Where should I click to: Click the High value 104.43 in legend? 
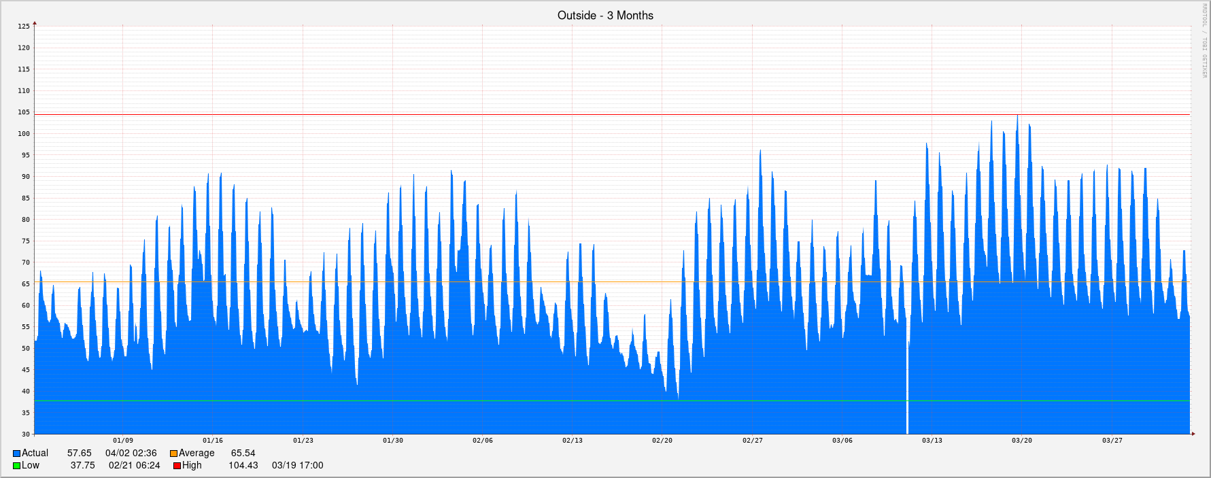pos(243,466)
